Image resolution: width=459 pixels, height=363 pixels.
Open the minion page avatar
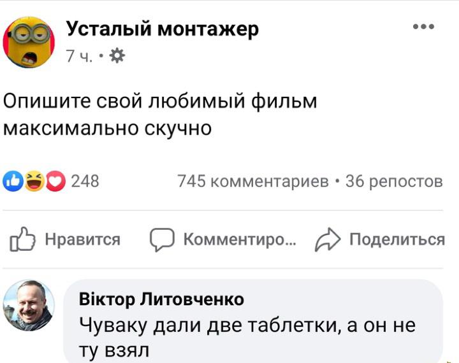[x=29, y=42]
